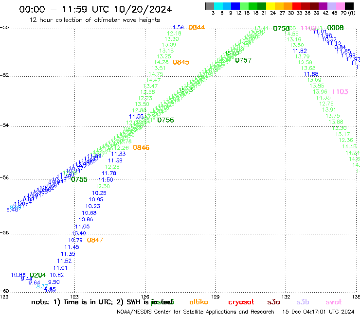This screenshot has width=360, height=316.
Task: Pick the pink swatch near the 70 label
Action: tap(340, 6)
